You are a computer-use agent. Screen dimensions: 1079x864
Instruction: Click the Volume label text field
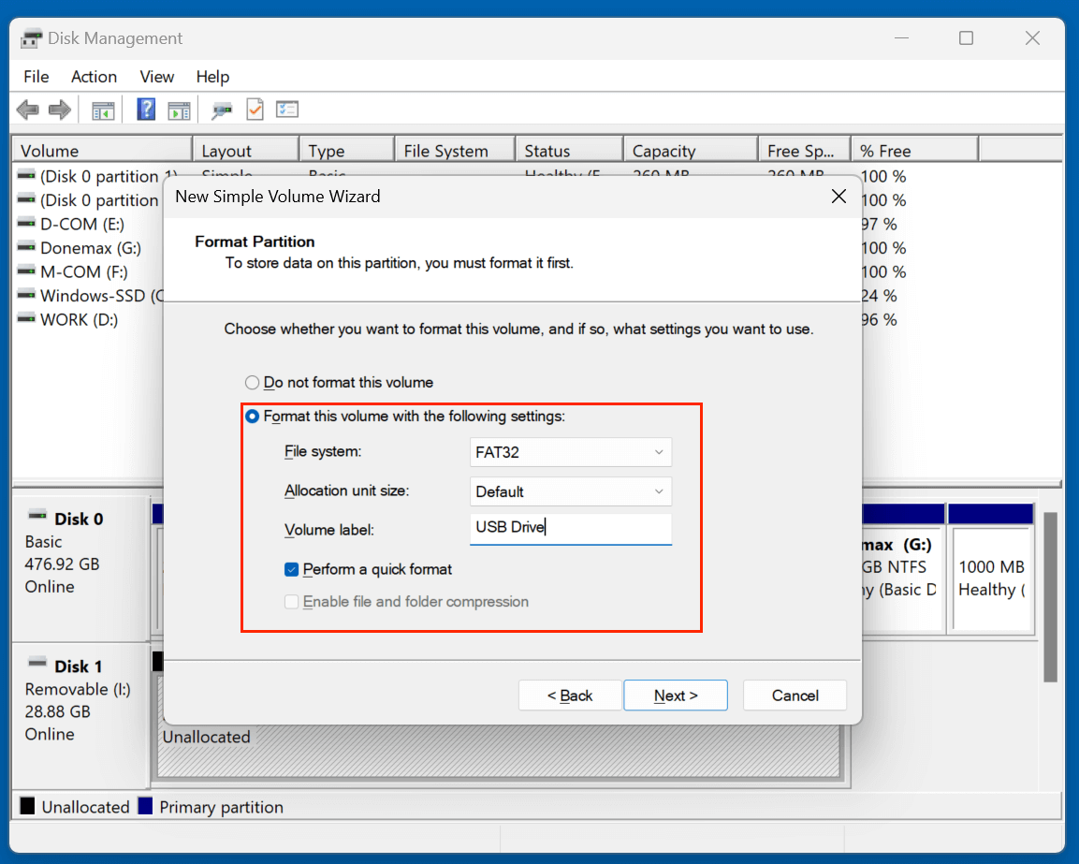click(x=570, y=530)
